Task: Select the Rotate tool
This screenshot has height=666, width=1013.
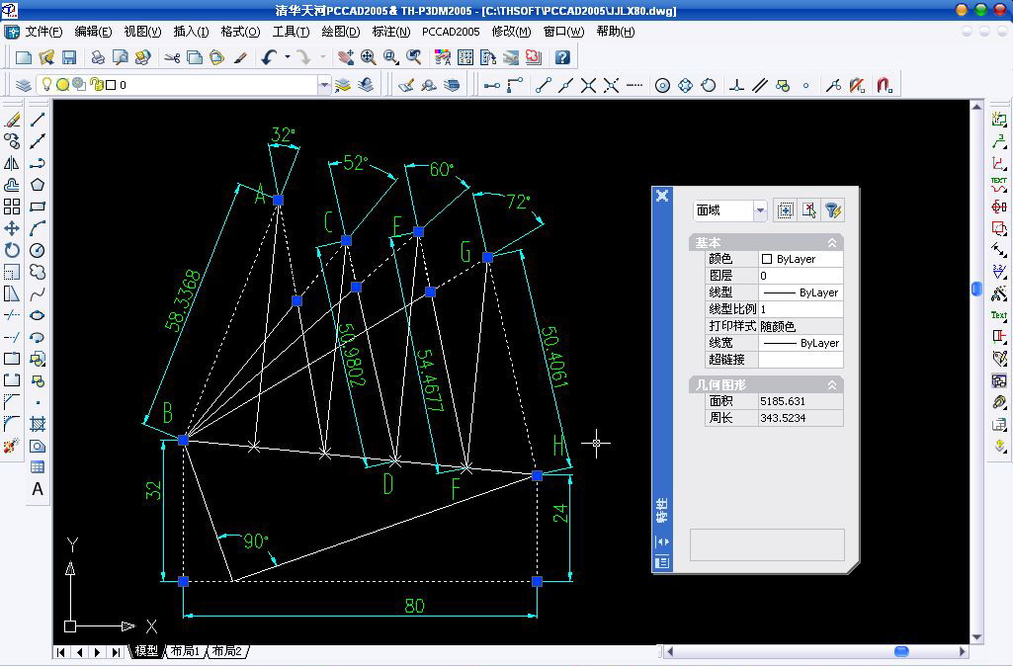Action: (x=12, y=250)
